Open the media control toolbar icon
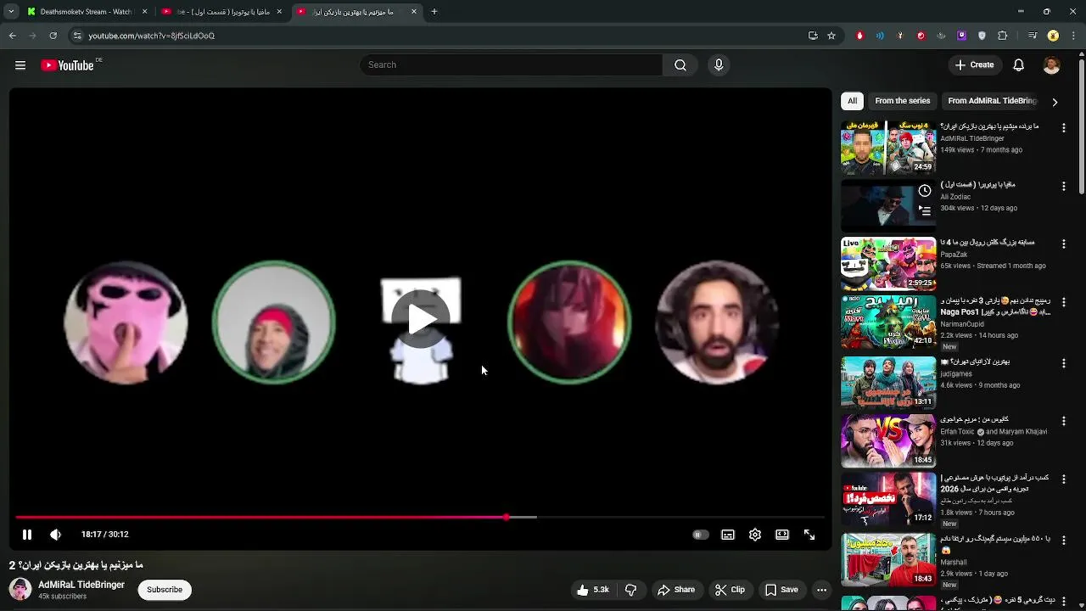1086x611 pixels. 1033,36
